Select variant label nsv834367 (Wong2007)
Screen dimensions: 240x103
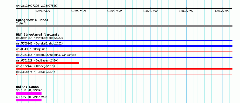coord(32,49)
